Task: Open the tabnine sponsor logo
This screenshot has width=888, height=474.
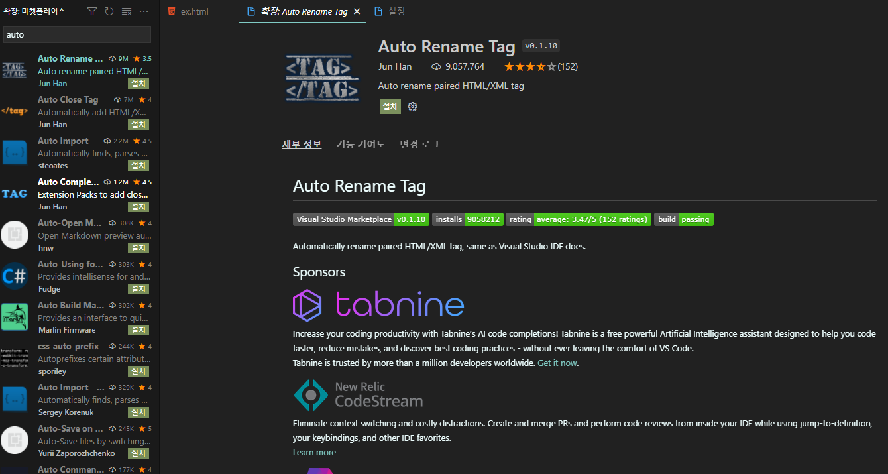Action: pyautogui.click(x=378, y=305)
